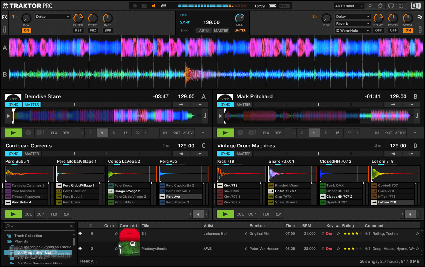Toggle SYNC on Deck A
The height and width of the screenshot is (267, 425).
tap(14, 104)
